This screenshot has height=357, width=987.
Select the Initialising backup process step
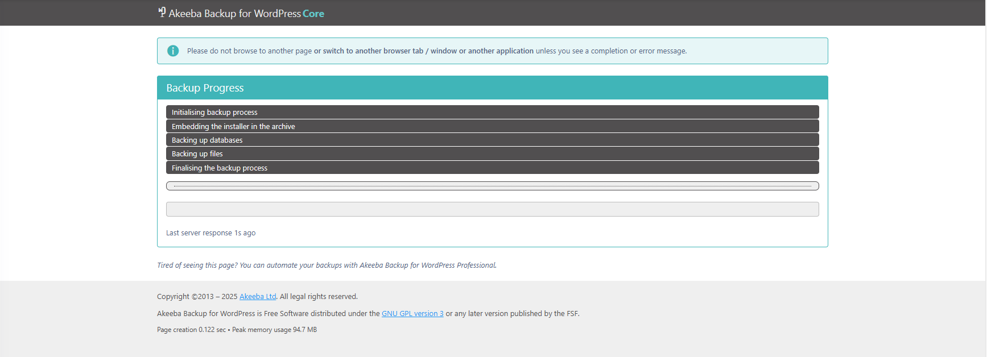214,113
